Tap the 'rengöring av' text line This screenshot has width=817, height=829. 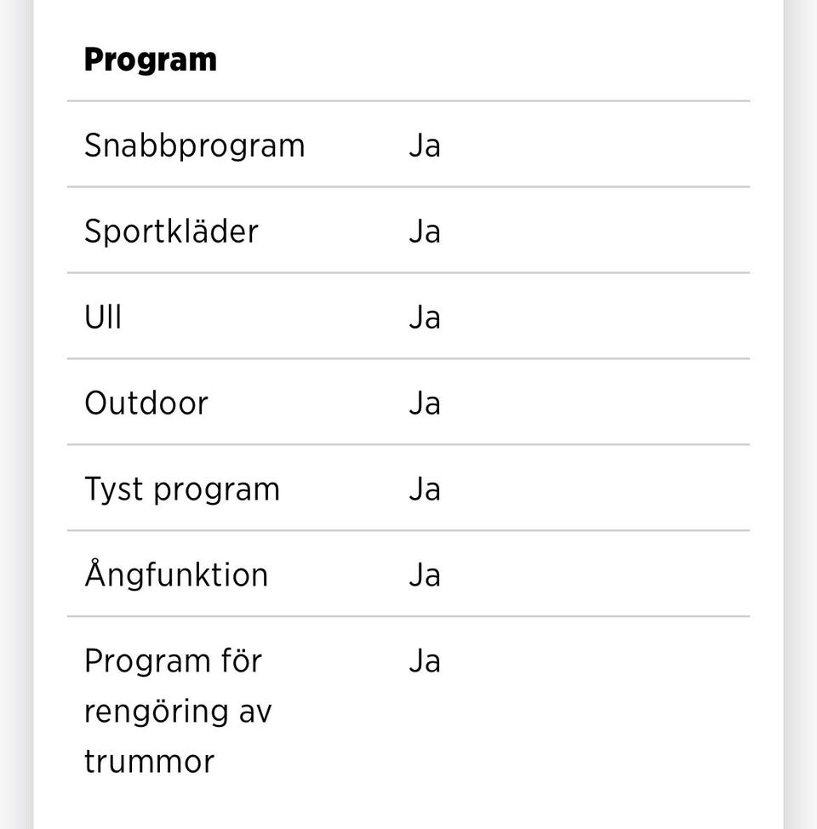177,712
